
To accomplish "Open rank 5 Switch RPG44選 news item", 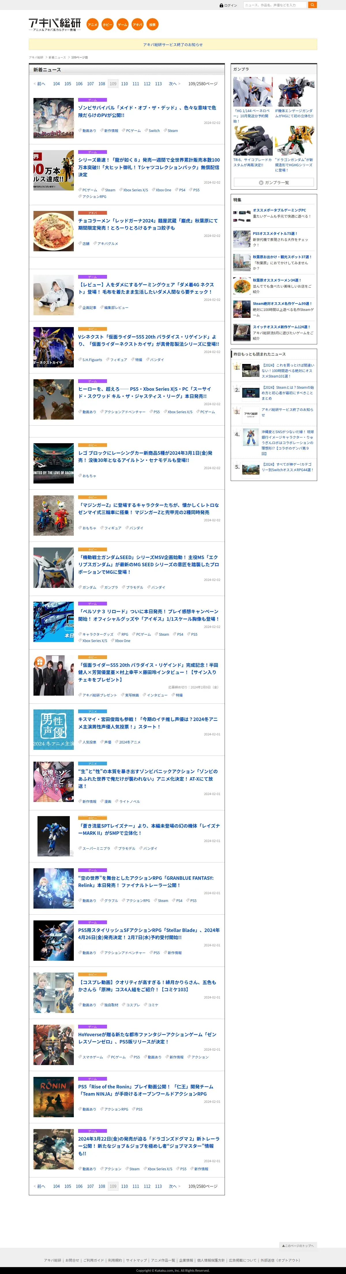I will click(287, 467).
